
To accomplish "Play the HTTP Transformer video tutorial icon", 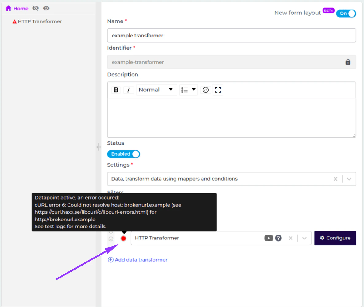I will pyautogui.click(x=268, y=238).
